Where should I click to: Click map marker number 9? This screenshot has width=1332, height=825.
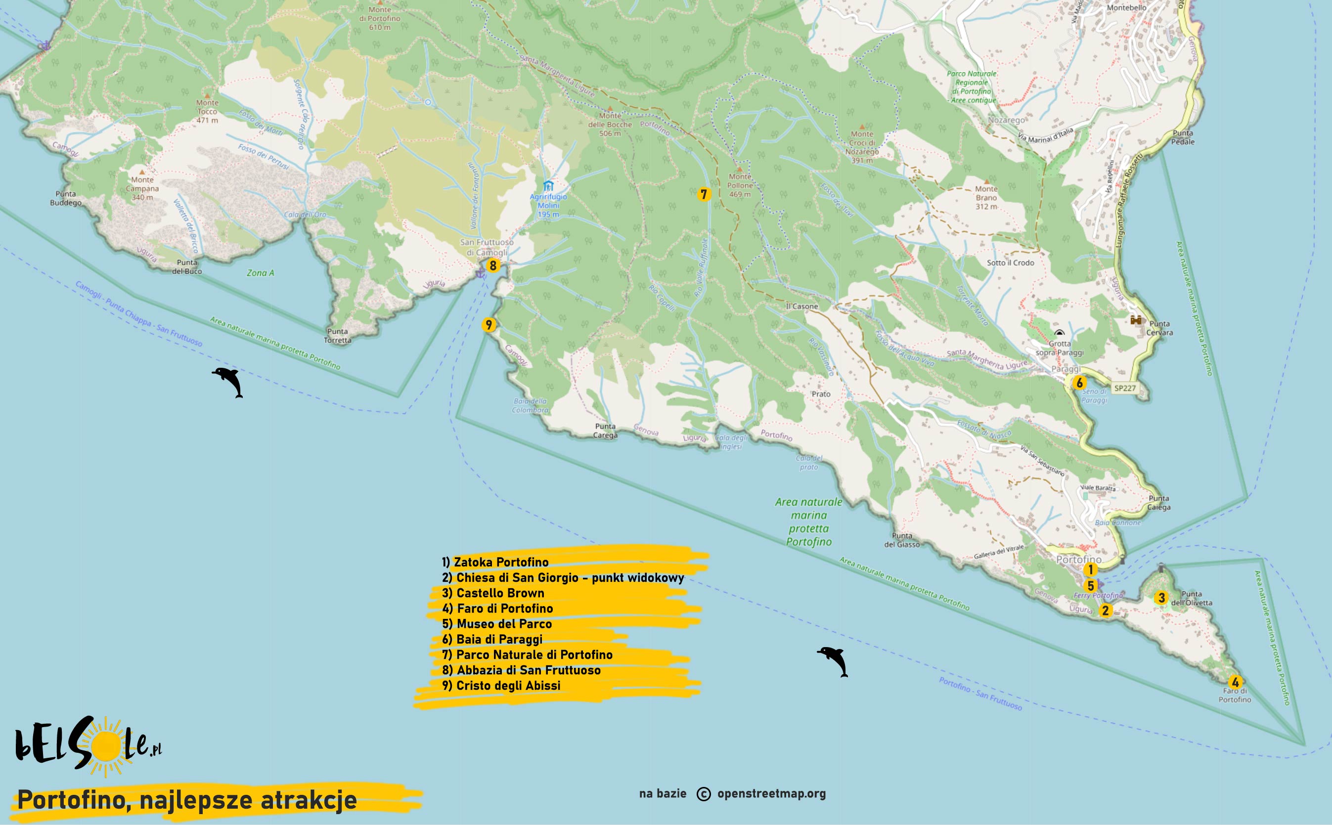point(488,325)
